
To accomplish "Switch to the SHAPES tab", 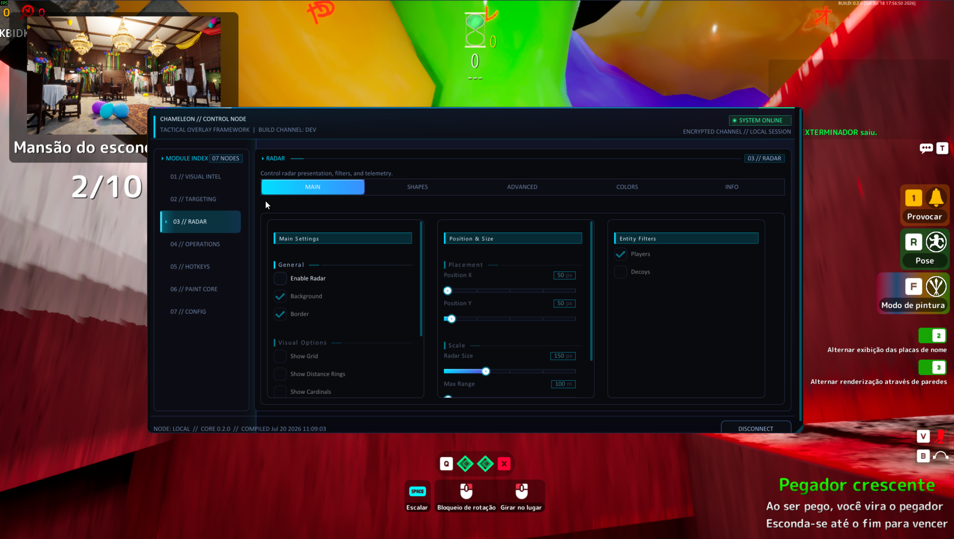I will click(417, 187).
